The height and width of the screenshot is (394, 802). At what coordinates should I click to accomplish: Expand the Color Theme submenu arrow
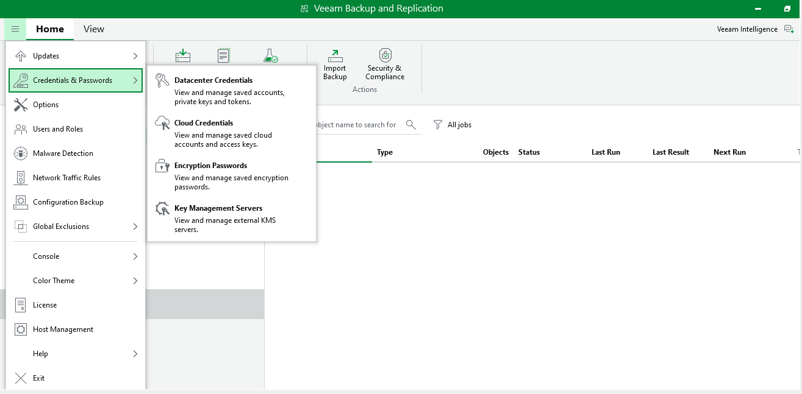(x=135, y=281)
